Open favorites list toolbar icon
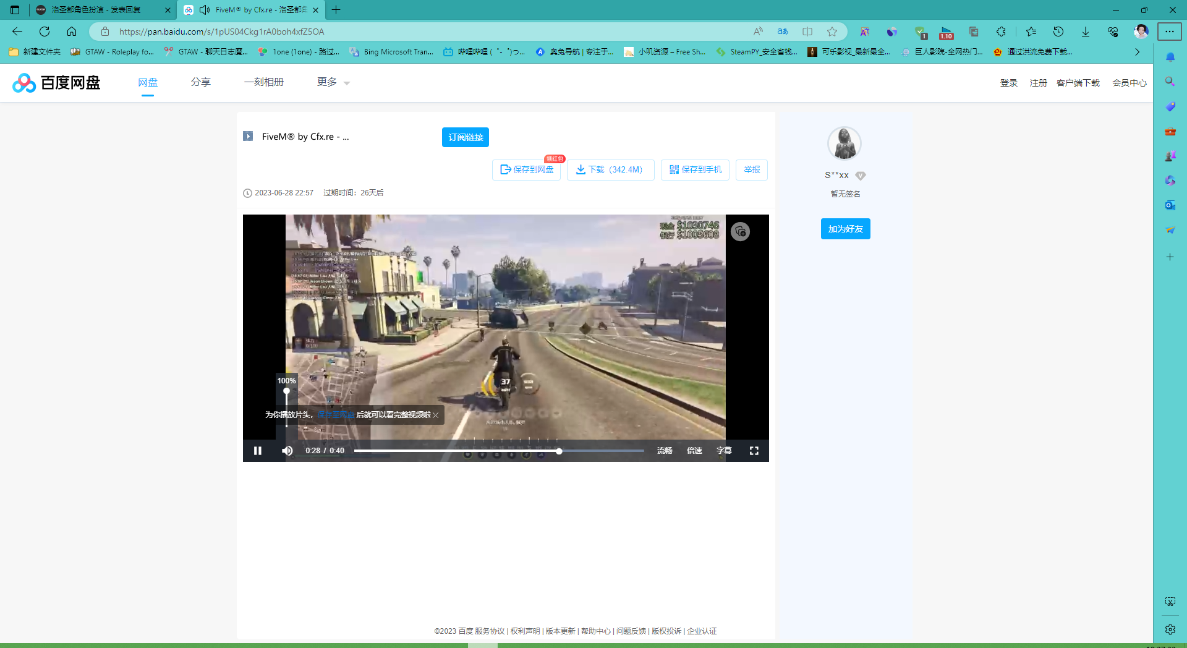1187x648 pixels. pos(1031,32)
